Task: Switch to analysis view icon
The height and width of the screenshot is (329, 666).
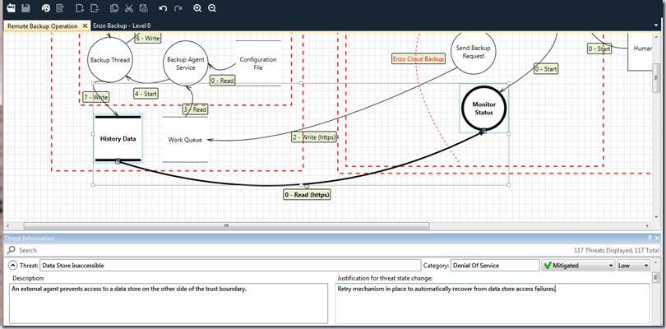Action: [60, 8]
